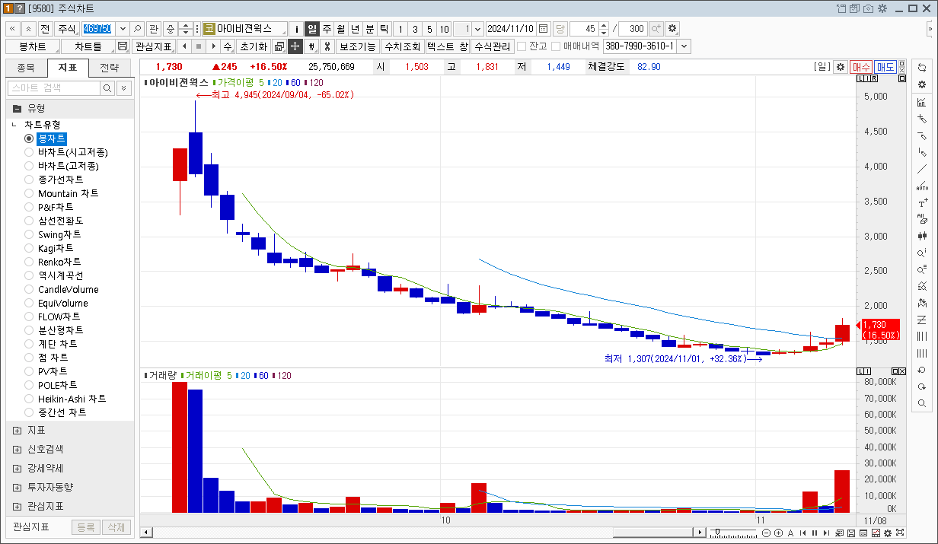Click the zoom-plus icon next to 300

point(656,29)
